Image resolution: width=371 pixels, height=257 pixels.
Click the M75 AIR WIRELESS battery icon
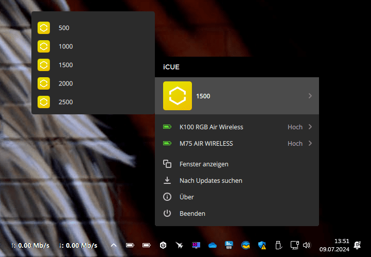[x=167, y=143]
